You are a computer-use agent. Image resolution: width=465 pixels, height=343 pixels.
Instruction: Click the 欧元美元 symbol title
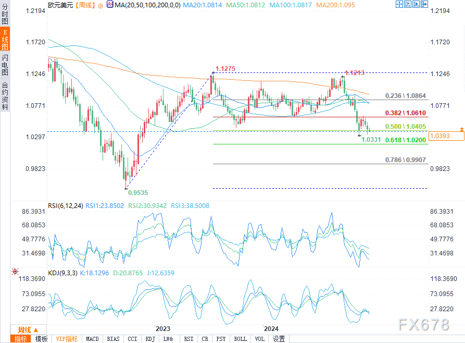[x=60, y=5]
